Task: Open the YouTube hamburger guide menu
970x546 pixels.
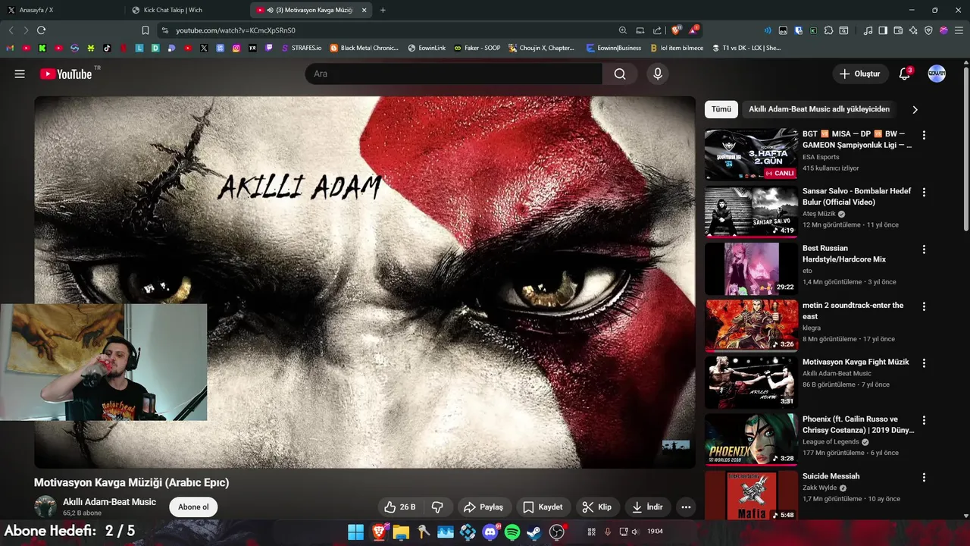Action: click(x=20, y=74)
